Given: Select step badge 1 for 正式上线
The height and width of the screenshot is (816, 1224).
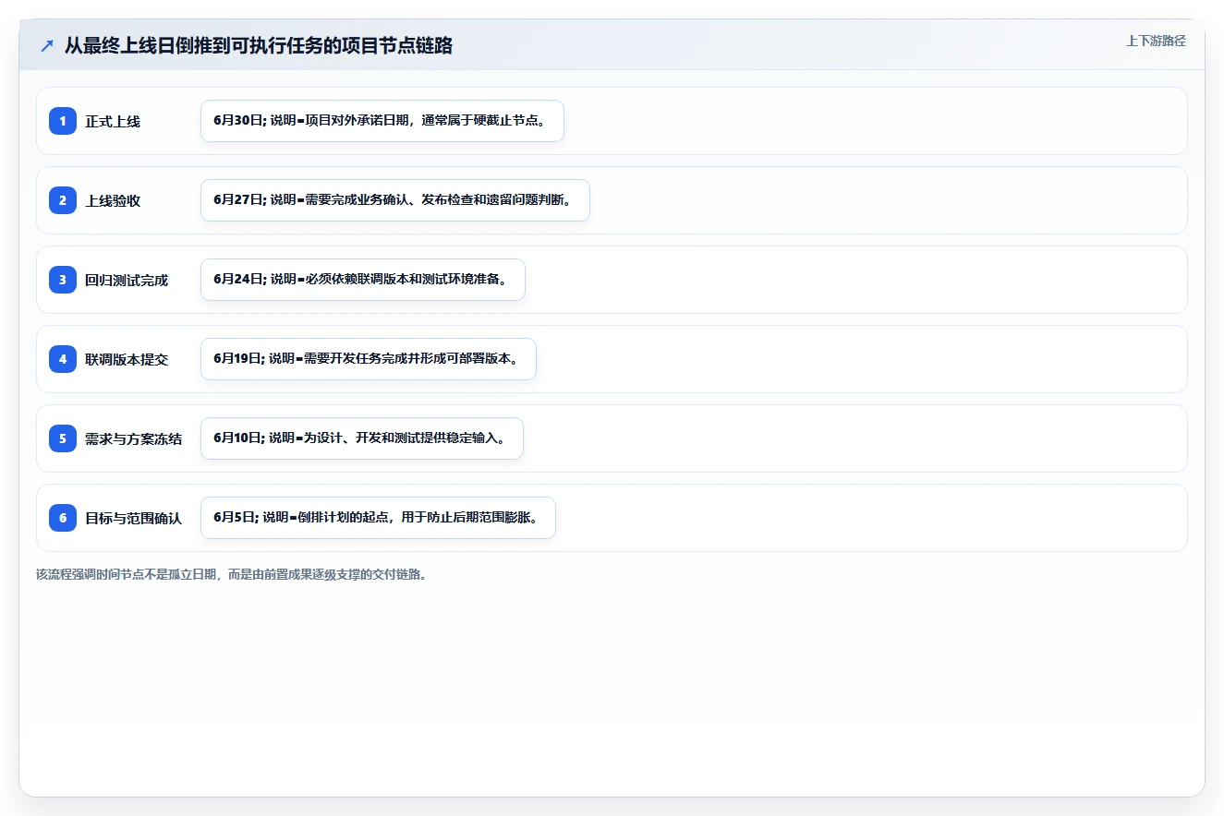Looking at the screenshot, I should point(63,121).
